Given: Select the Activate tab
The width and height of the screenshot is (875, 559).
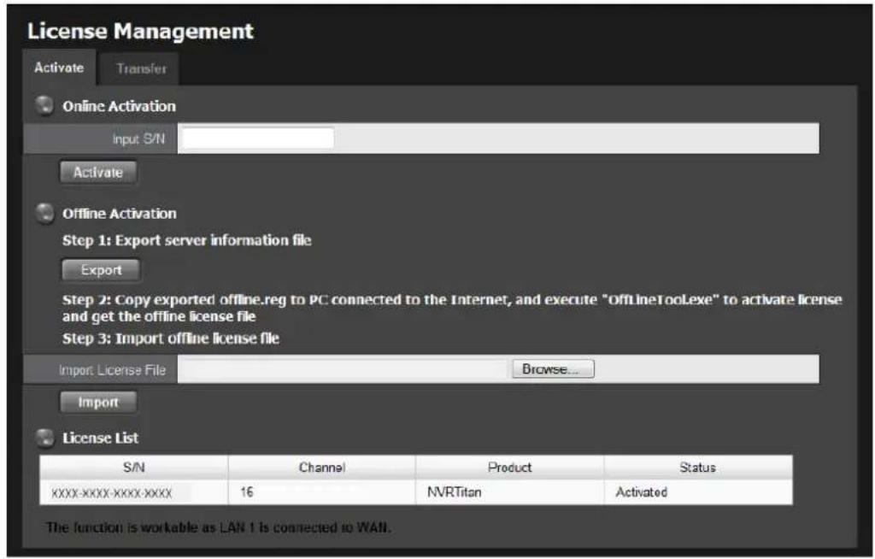Looking at the screenshot, I should (59, 68).
